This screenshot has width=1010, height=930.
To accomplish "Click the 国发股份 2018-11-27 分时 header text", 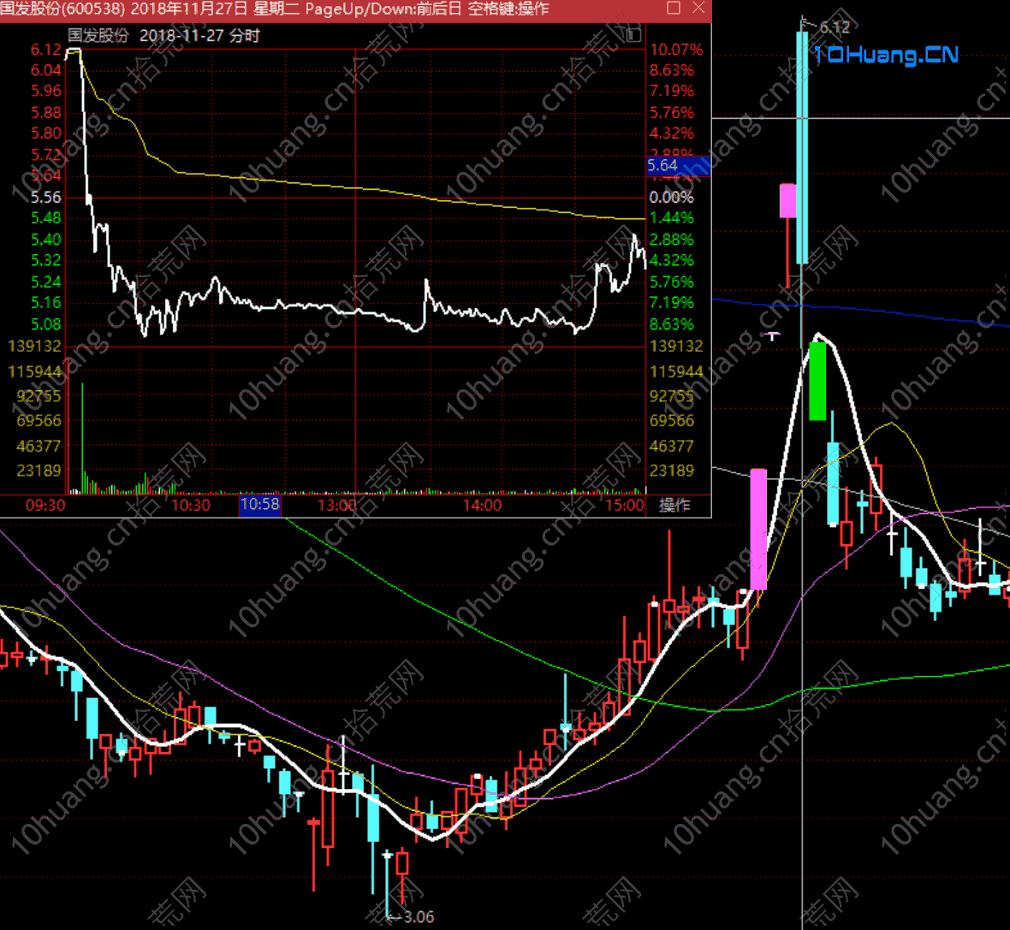I will coord(163,35).
